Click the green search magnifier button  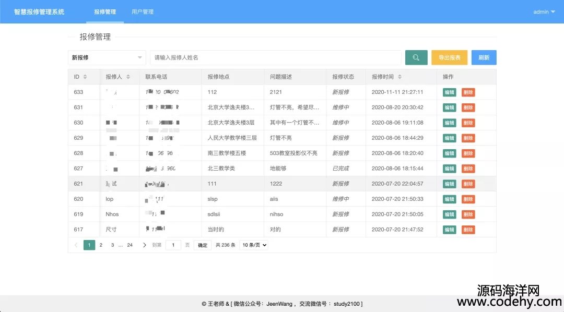(416, 57)
